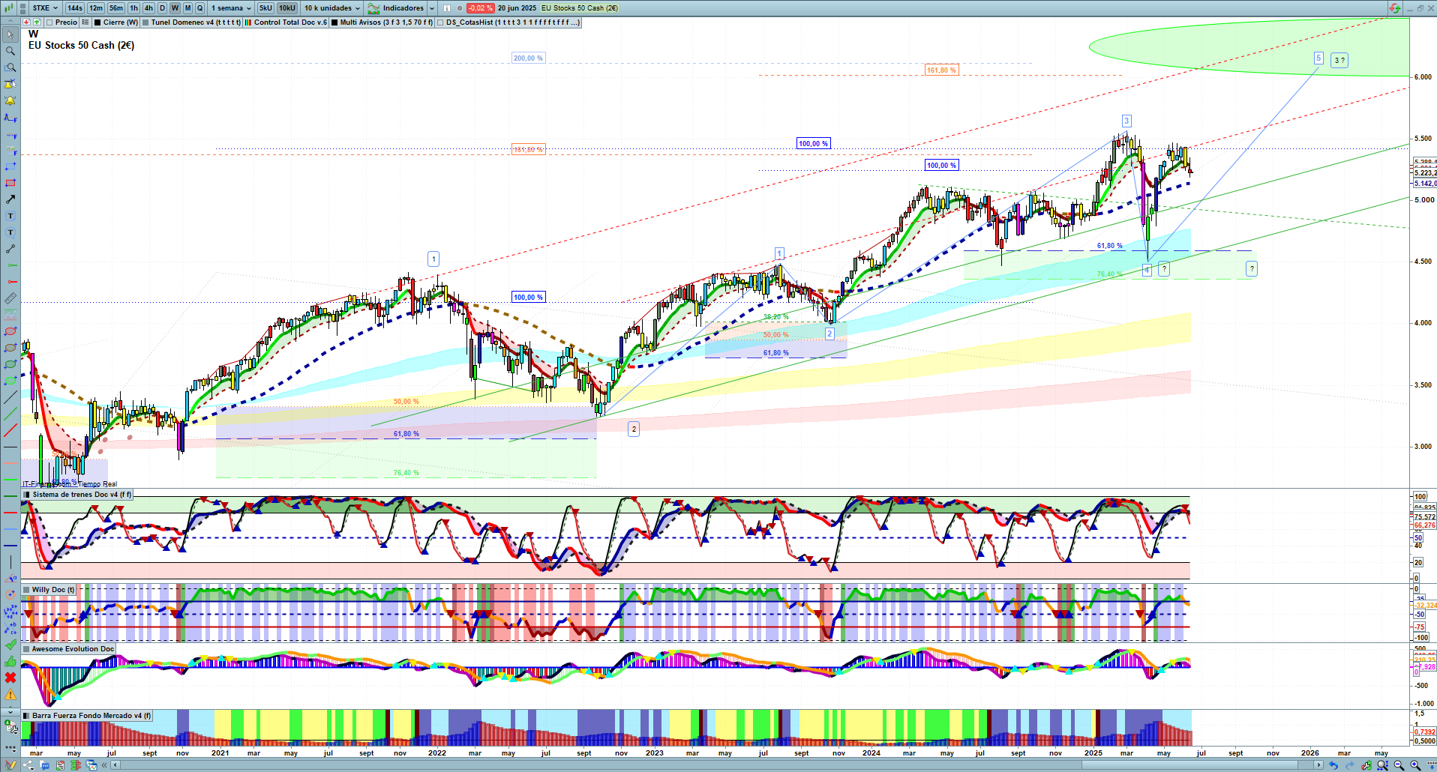Select the bell alert tool

click(10, 100)
